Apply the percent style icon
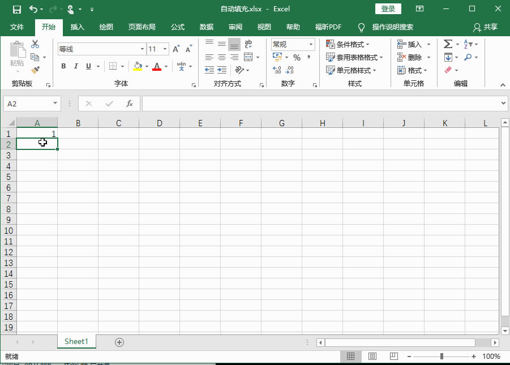 point(297,57)
